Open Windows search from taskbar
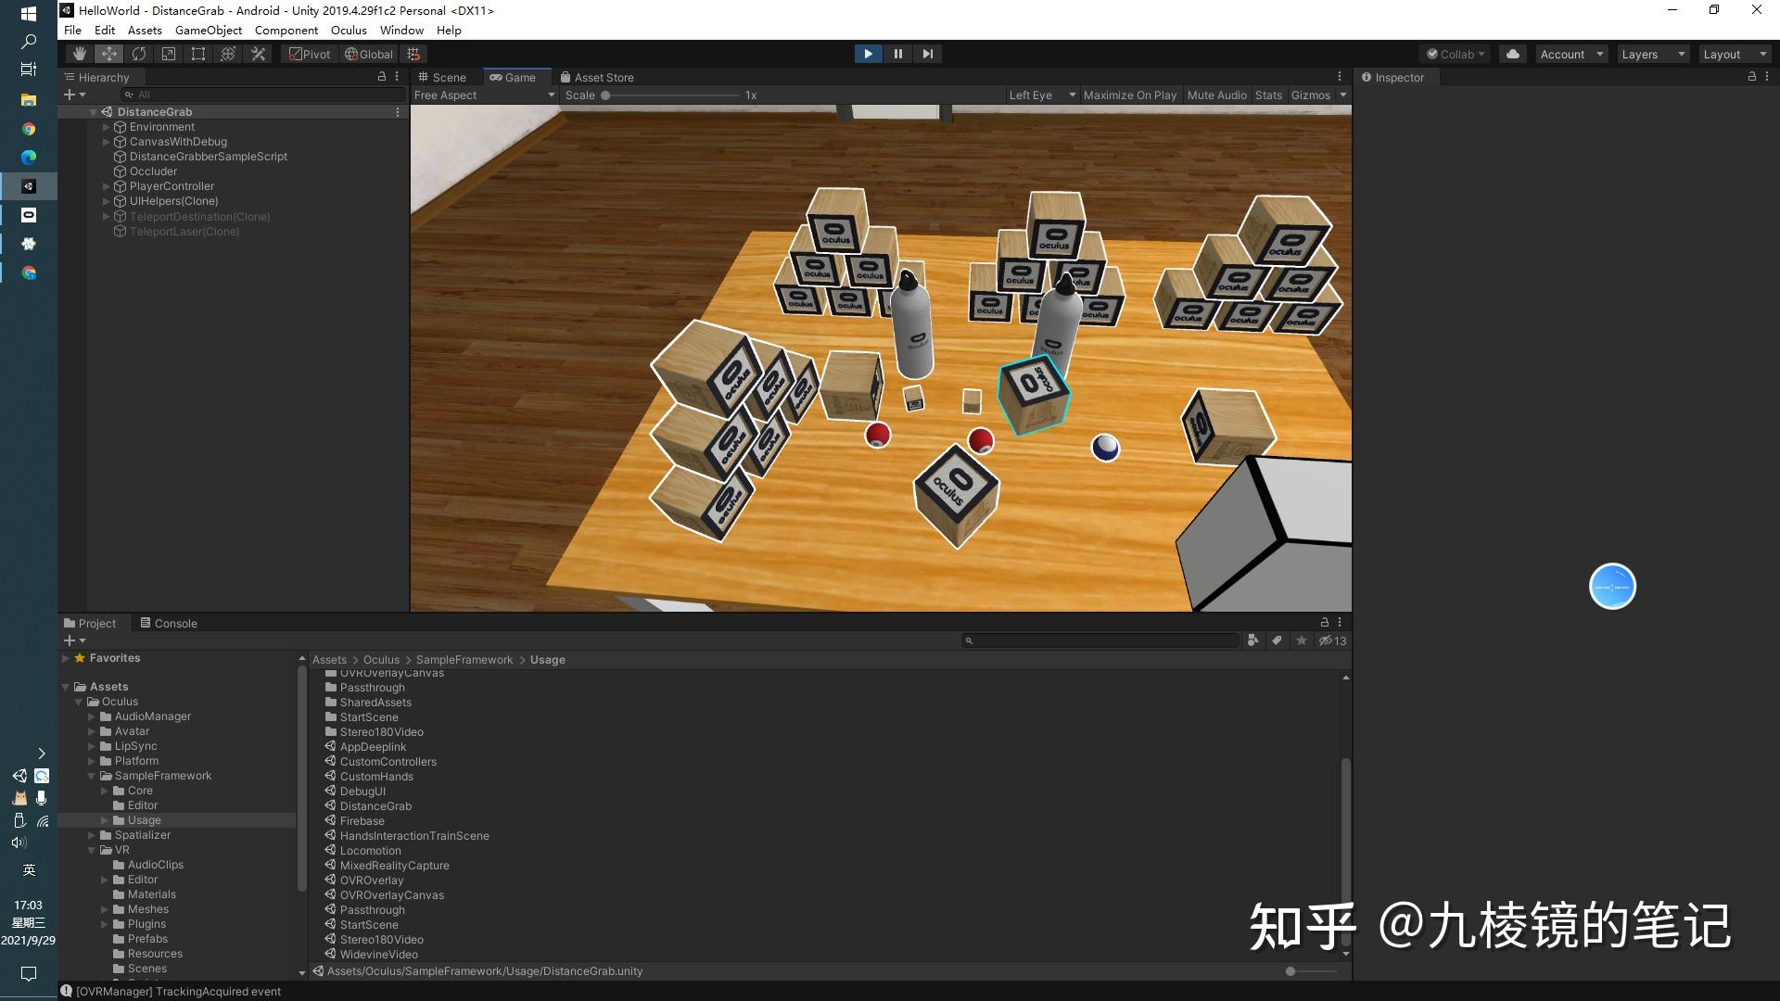 pos(29,42)
